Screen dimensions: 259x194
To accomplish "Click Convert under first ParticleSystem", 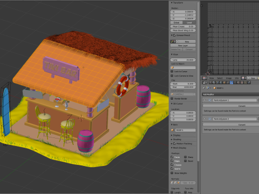I will 231,106.
